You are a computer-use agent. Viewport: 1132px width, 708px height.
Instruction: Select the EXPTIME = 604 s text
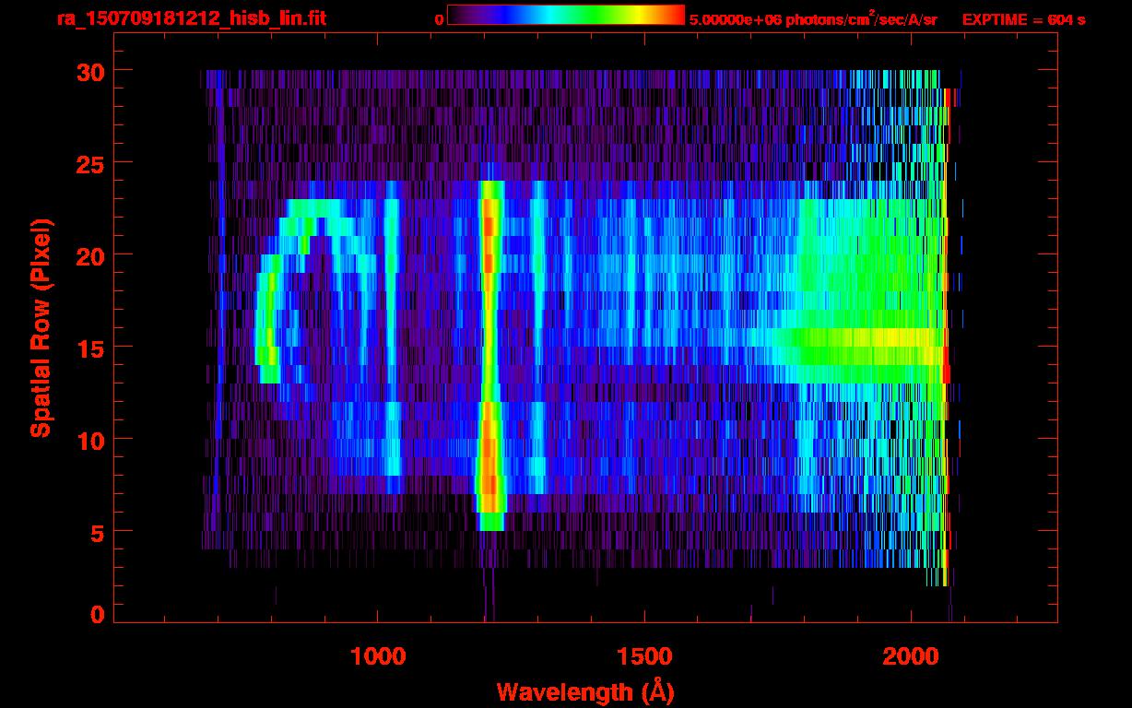pos(1023,19)
